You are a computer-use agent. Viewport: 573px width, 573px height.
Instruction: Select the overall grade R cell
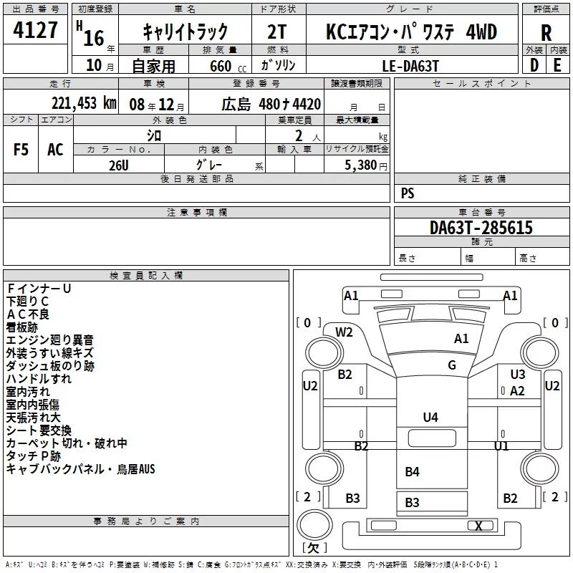[x=546, y=33]
